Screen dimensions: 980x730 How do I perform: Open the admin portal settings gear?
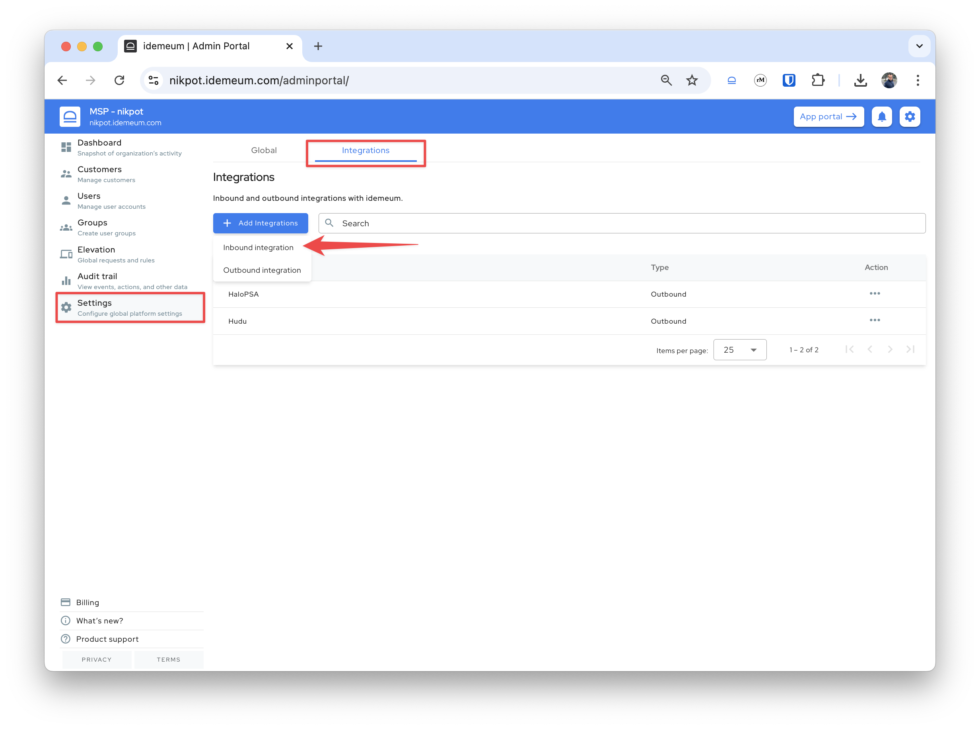(x=910, y=116)
